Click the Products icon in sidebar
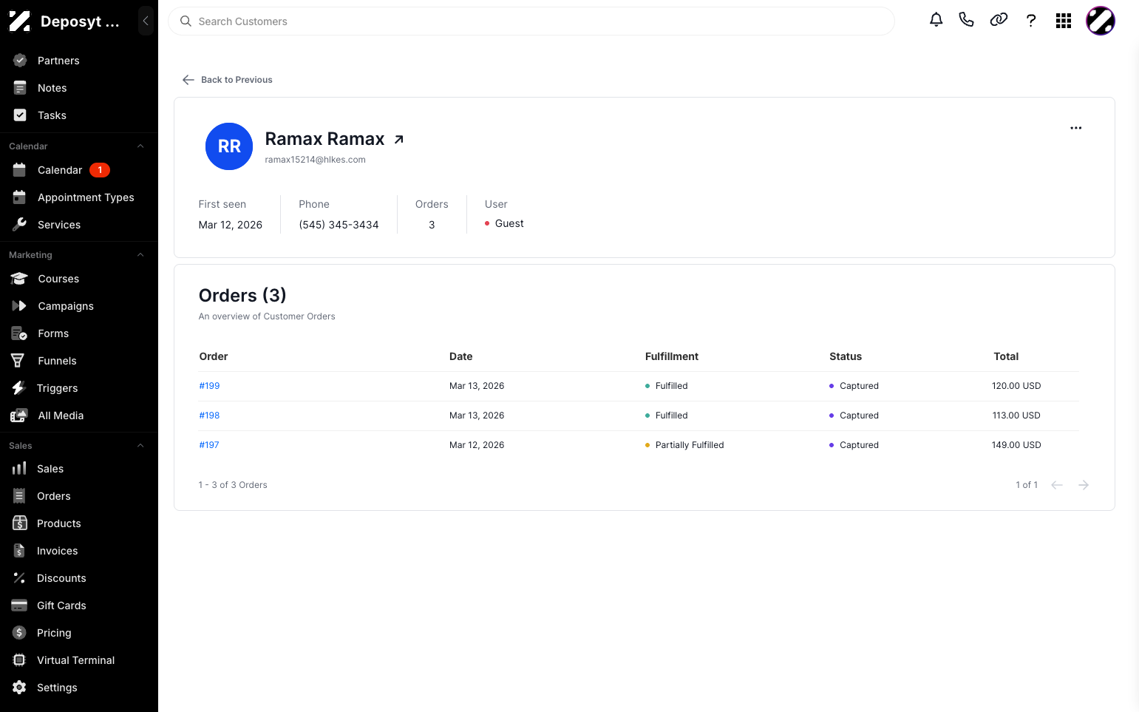Viewport: 1139px width, 712px height. (x=20, y=523)
